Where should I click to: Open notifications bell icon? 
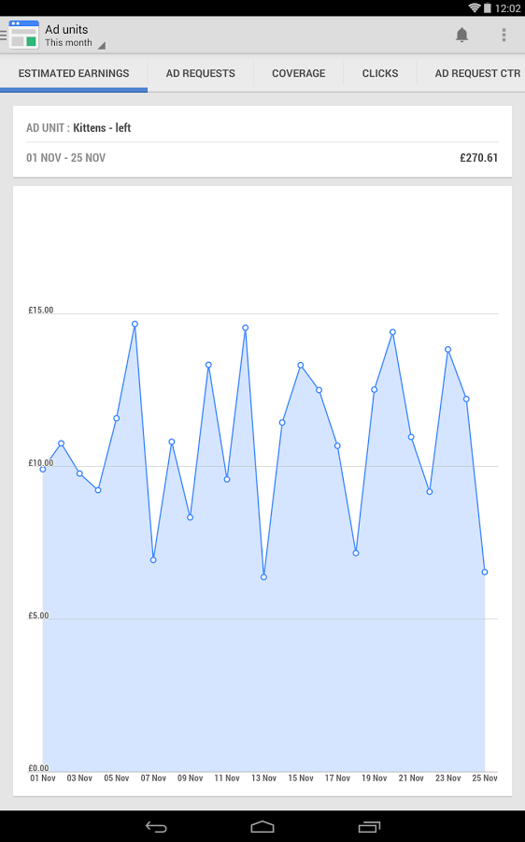pyautogui.click(x=461, y=35)
